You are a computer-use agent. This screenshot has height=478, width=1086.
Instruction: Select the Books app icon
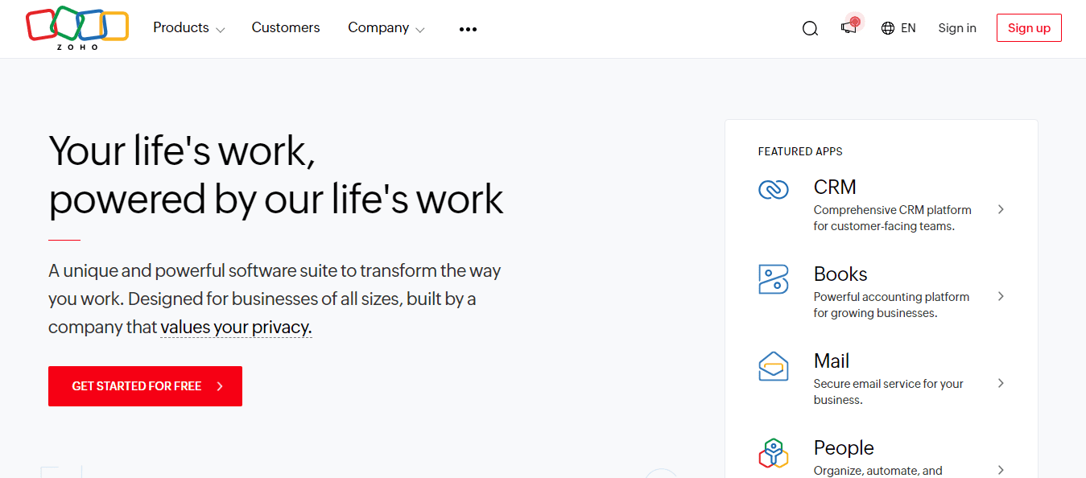tap(773, 278)
